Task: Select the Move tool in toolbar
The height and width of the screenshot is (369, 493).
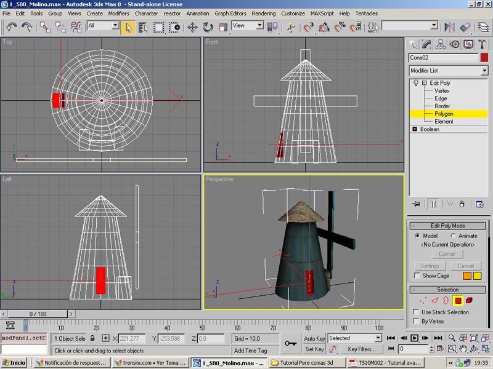Action: point(192,27)
